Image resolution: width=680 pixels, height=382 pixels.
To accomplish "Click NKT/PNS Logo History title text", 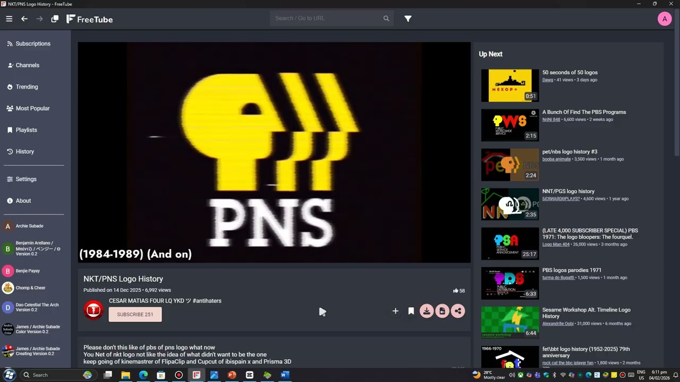I will [123, 279].
